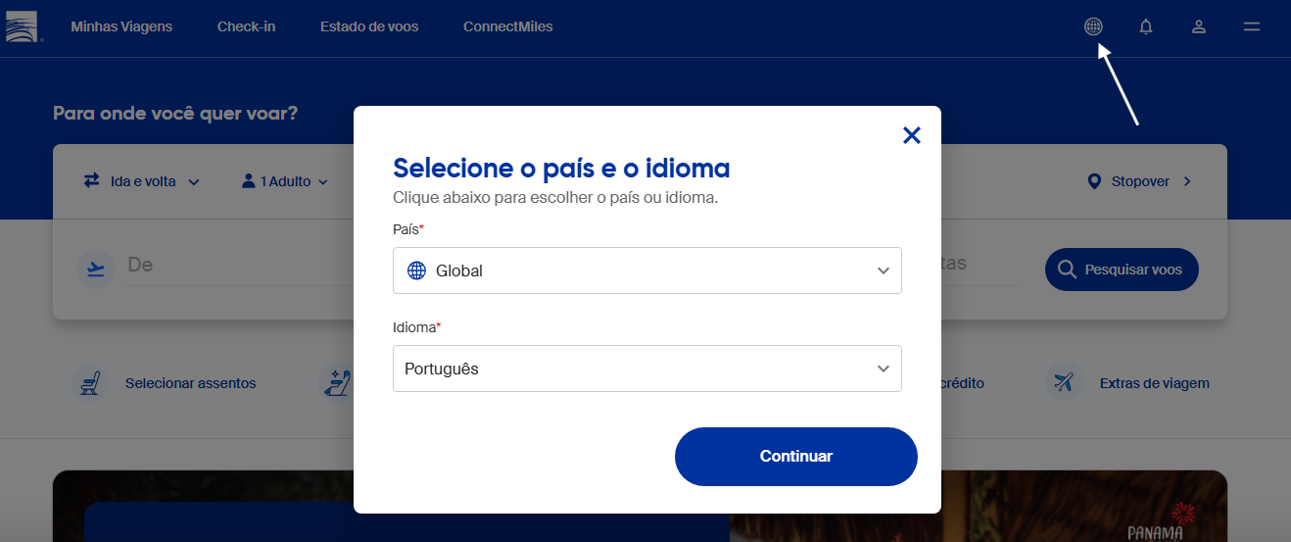Click the Pesquisar voos search button
Screen dimensions: 1291x542
point(1122,270)
